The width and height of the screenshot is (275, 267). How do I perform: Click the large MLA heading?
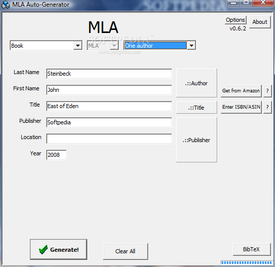point(103,27)
